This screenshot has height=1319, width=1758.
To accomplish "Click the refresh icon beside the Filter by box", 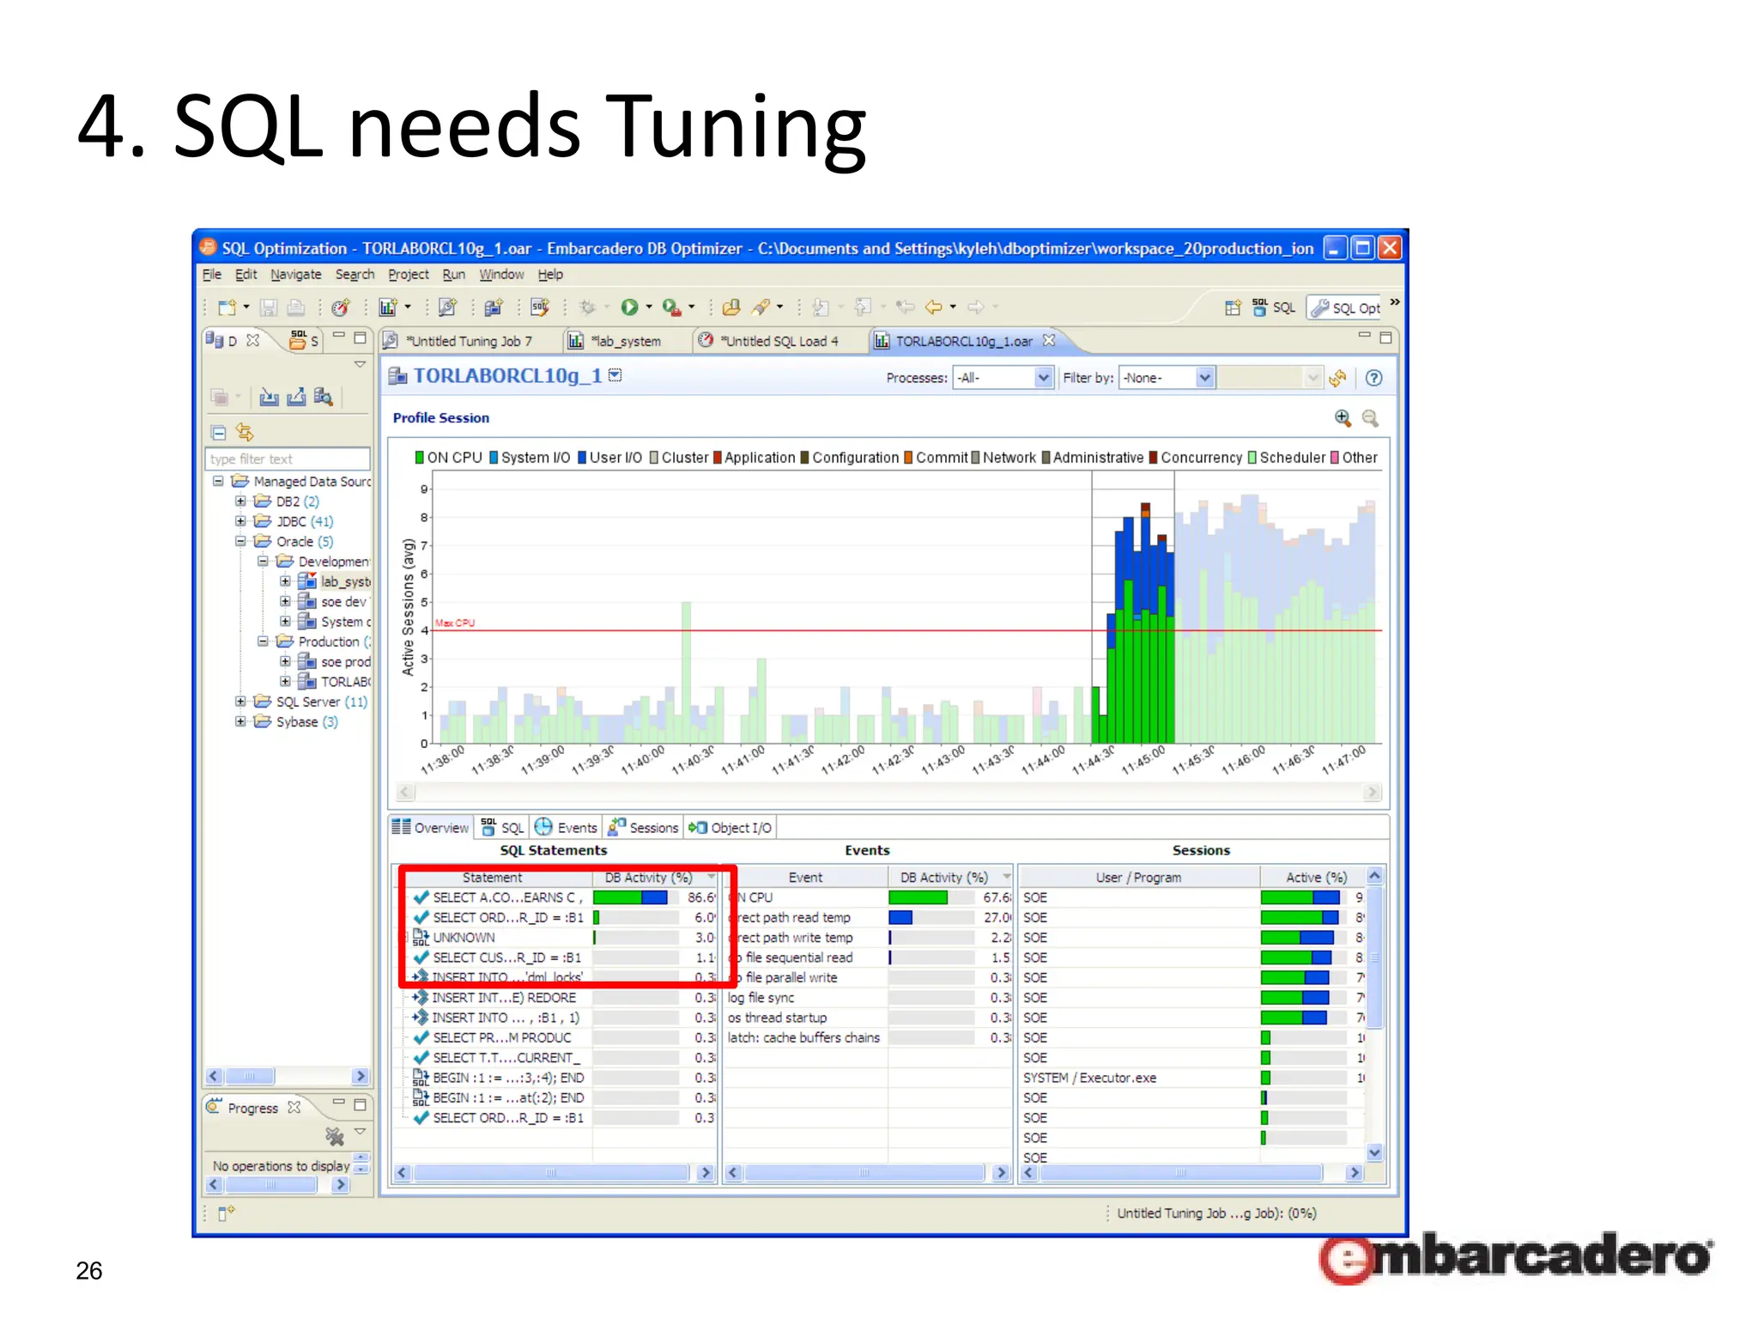I will [x=1337, y=378].
